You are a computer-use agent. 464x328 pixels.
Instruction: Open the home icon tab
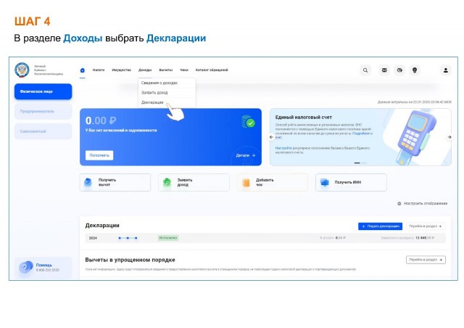(x=83, y=70)
